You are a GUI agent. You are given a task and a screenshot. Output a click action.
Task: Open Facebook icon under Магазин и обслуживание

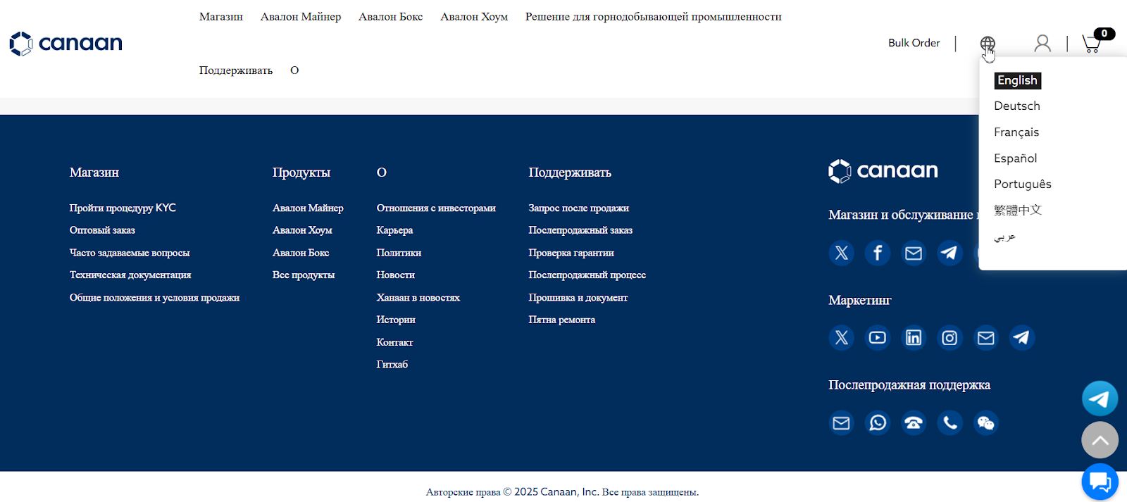[x=878, y=253]
